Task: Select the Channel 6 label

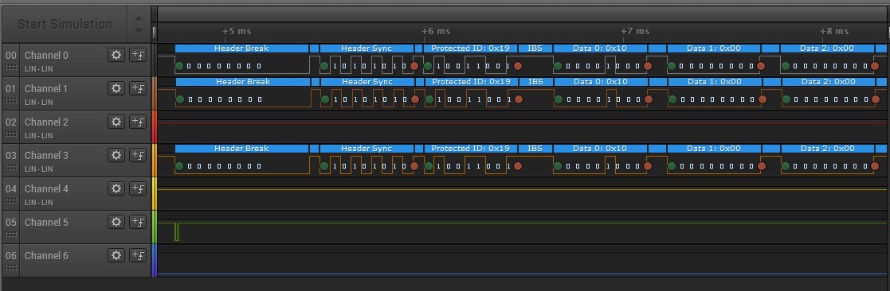Action: (x=46, y=256)
